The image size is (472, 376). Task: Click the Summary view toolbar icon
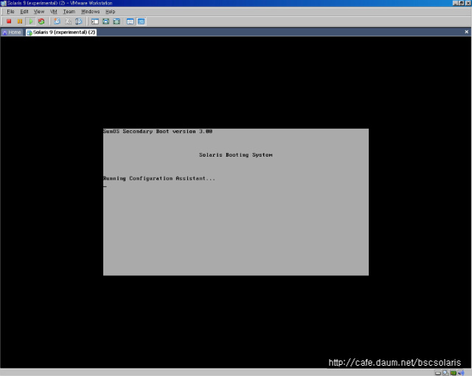[130, 21]
